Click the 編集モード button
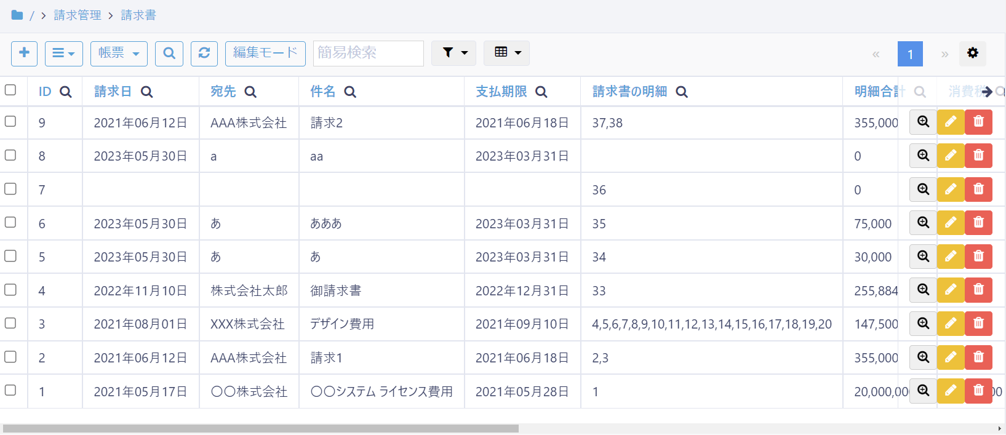This screenshot has height=435, width=1006. 265,54
